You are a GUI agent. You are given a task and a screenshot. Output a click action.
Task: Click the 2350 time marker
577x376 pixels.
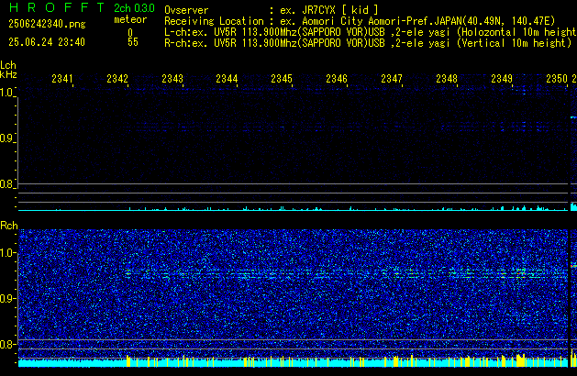pyautogui.click(x=557, y=79)
